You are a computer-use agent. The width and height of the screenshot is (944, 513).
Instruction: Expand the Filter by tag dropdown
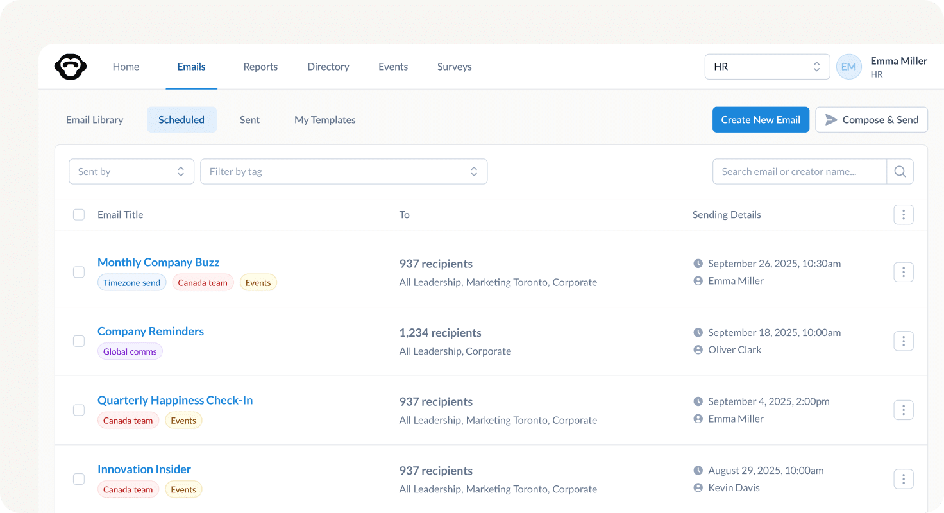[x=344, y=171]
